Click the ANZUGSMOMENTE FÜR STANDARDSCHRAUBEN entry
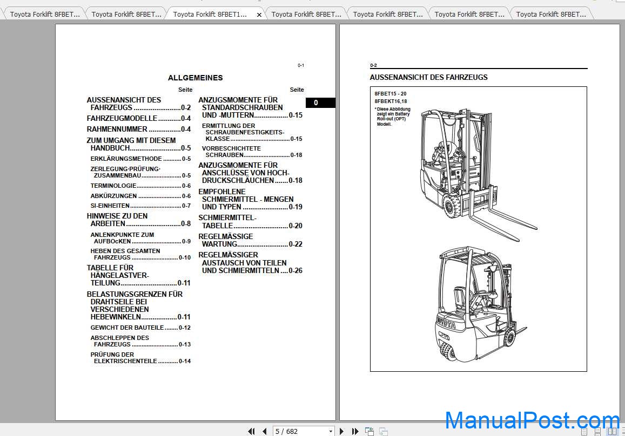The width and height of the screenshot is (625, 436). [x=250, y=107]
